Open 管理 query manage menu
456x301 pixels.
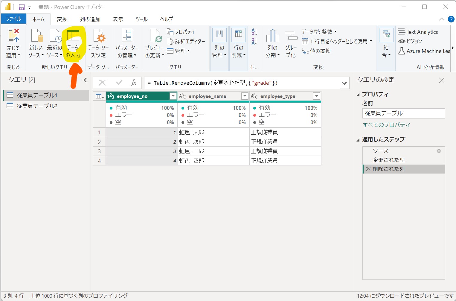(178, 51)
